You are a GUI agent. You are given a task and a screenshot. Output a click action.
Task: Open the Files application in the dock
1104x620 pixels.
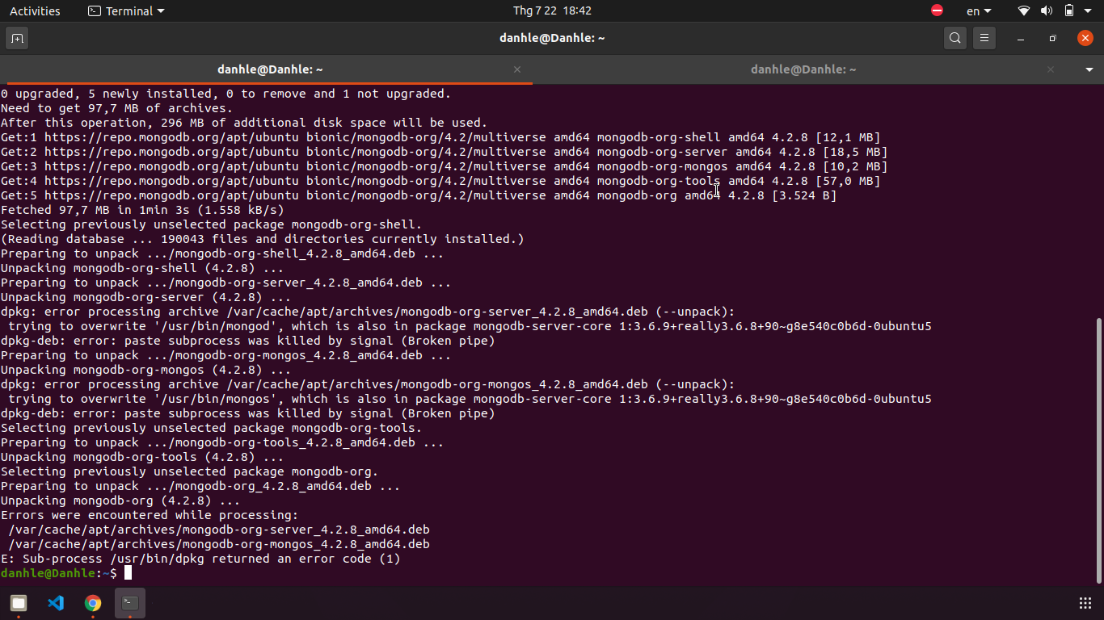point(18,603)
